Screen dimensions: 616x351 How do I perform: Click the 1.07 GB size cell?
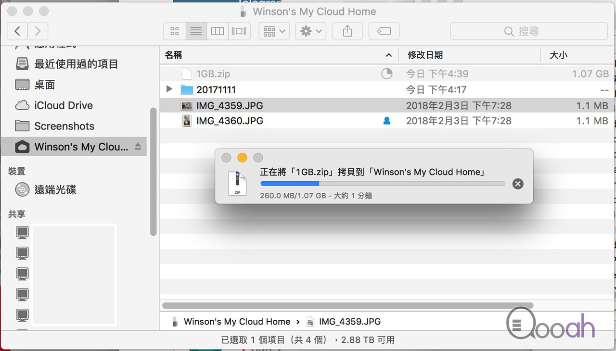click(x=590, y=74)
